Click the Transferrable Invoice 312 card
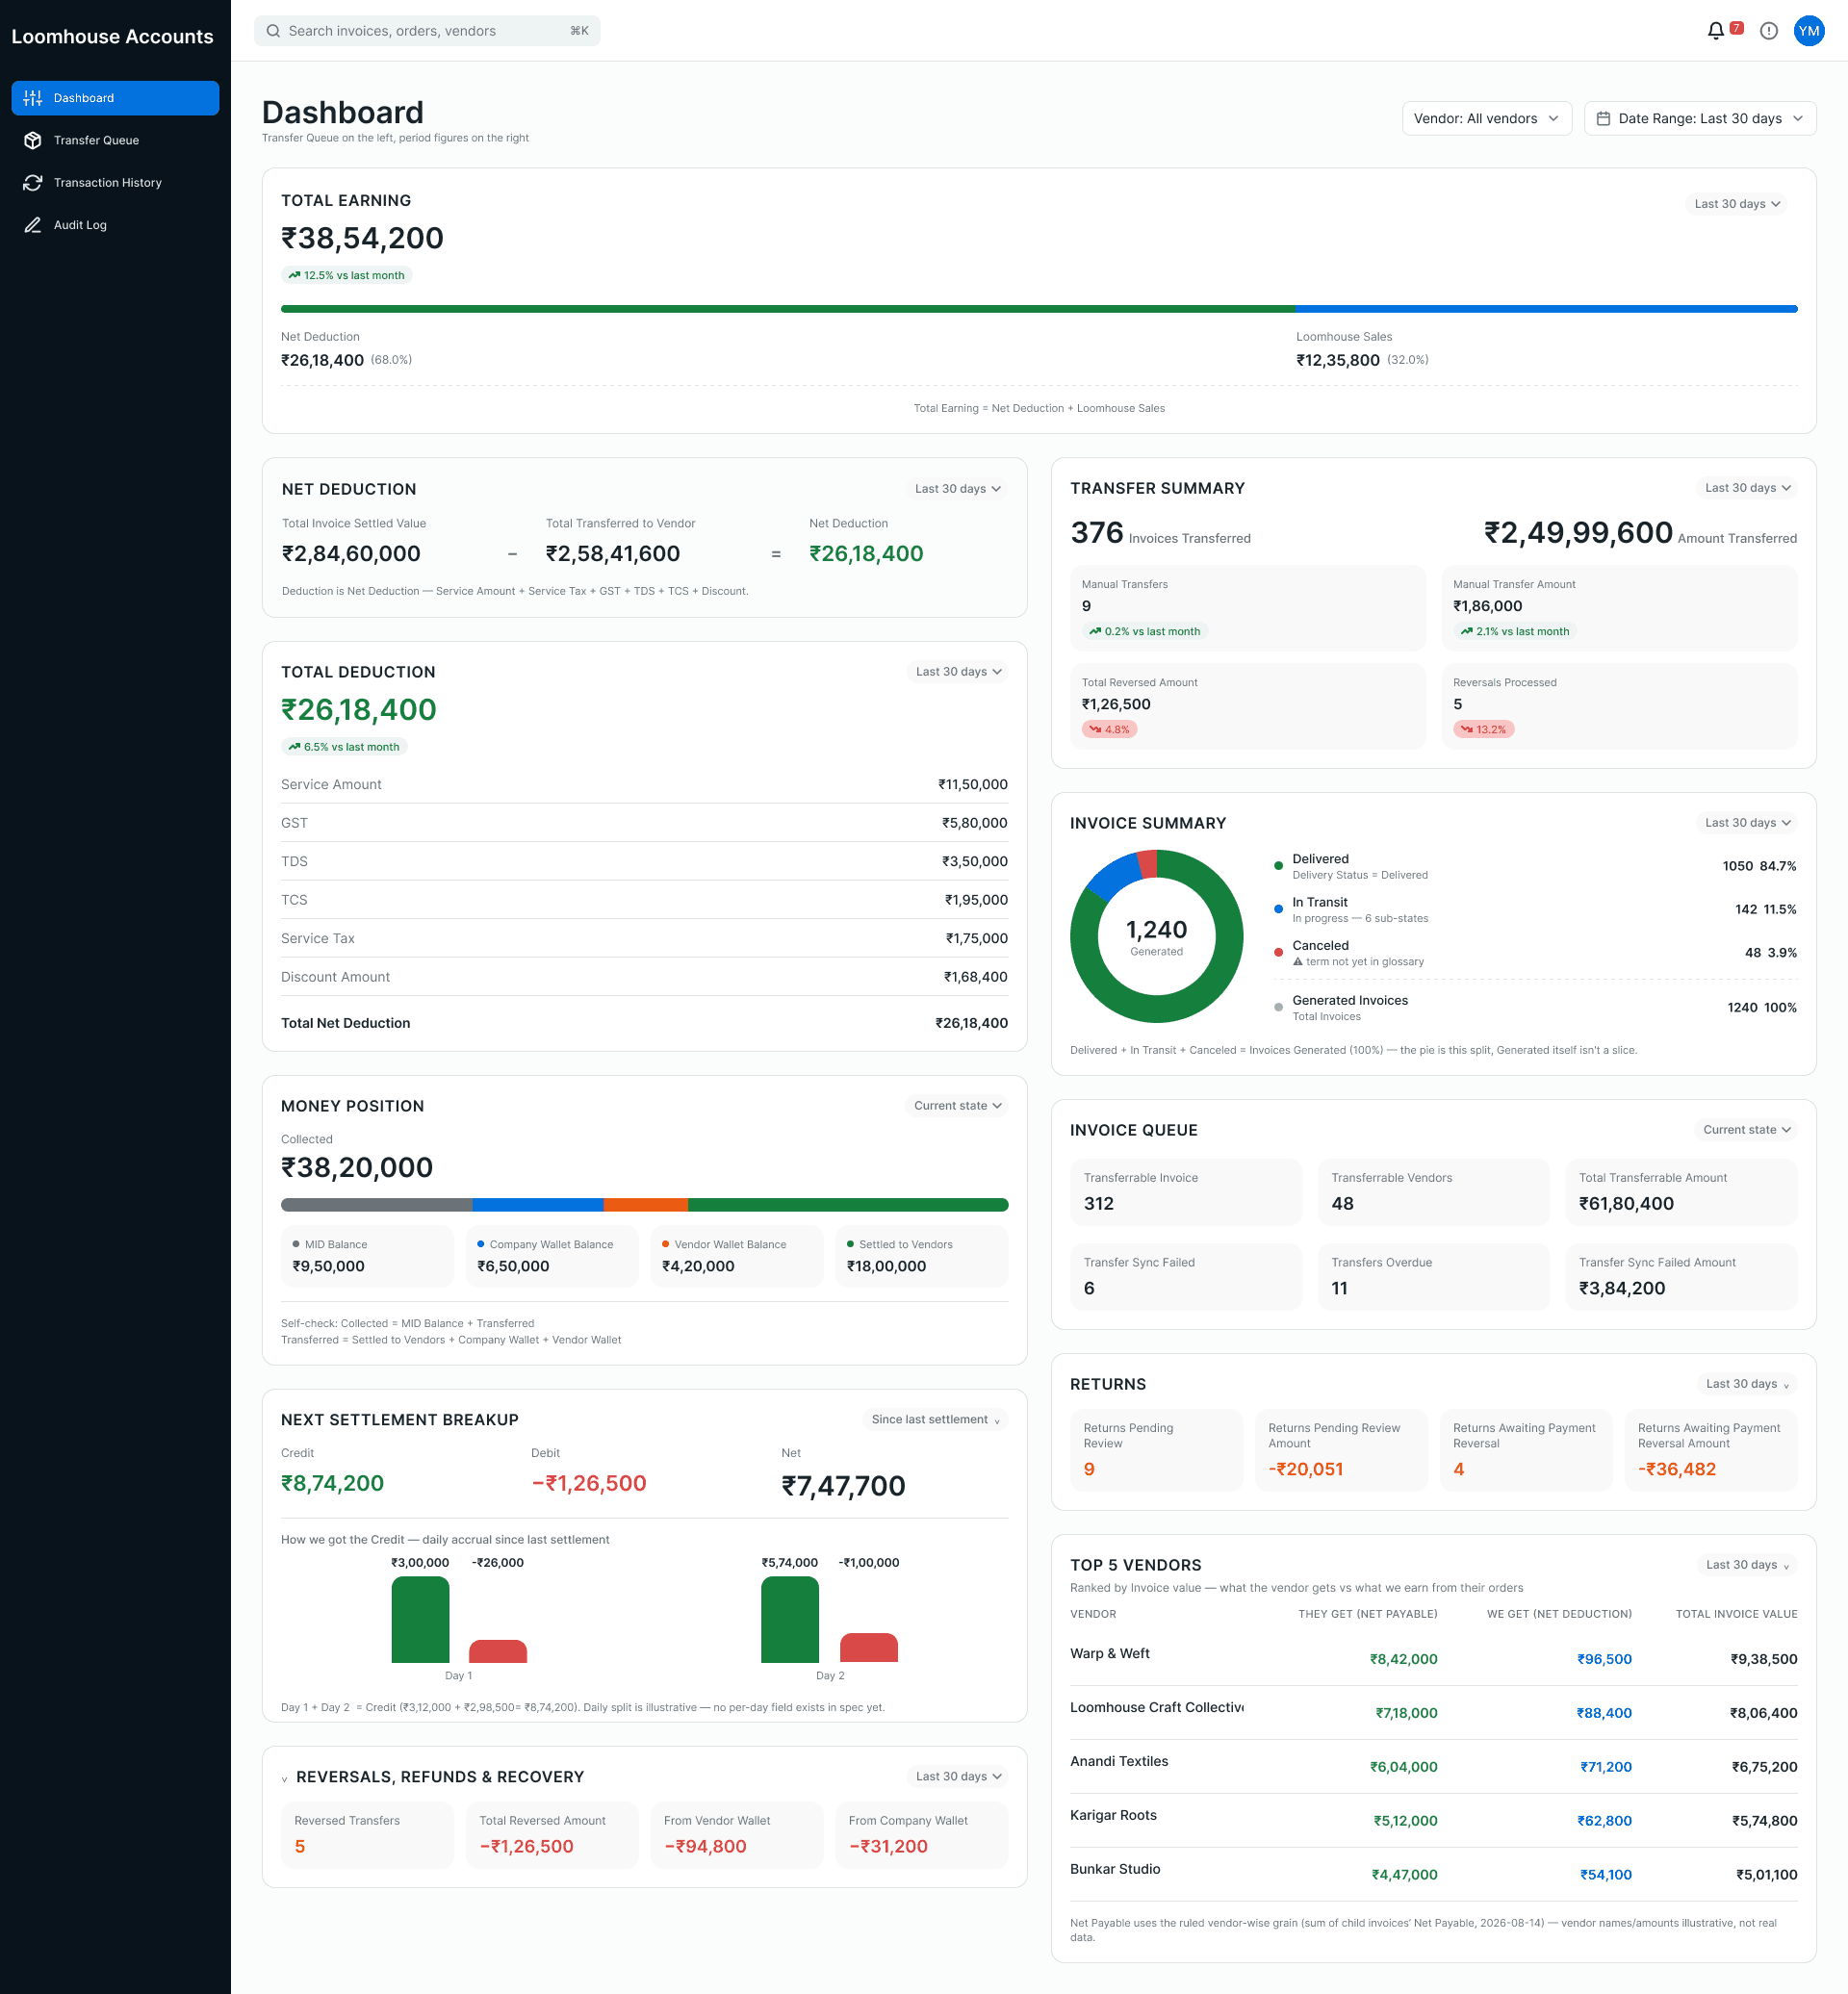This screenshot has height=1994, width=1848. pyautogui.click(x=1185, y=1192)
